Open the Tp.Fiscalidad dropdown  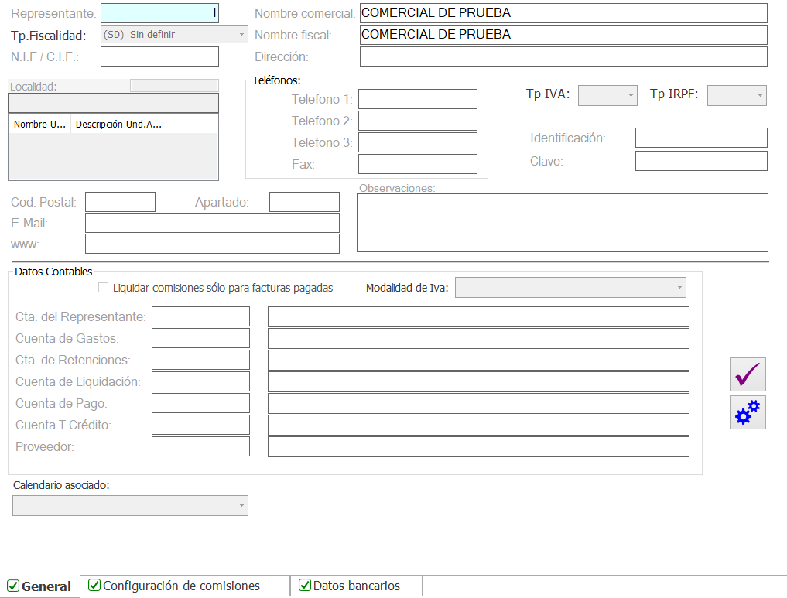click(174, 34)
